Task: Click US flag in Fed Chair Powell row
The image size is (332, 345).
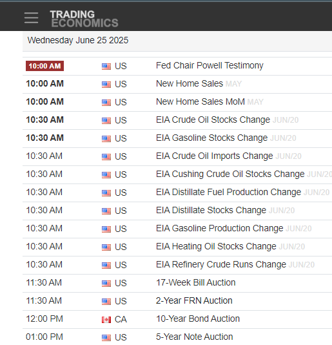Action: click(x=106, y=67)
